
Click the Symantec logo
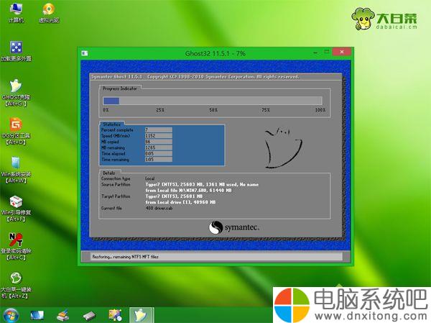(234, 227)
